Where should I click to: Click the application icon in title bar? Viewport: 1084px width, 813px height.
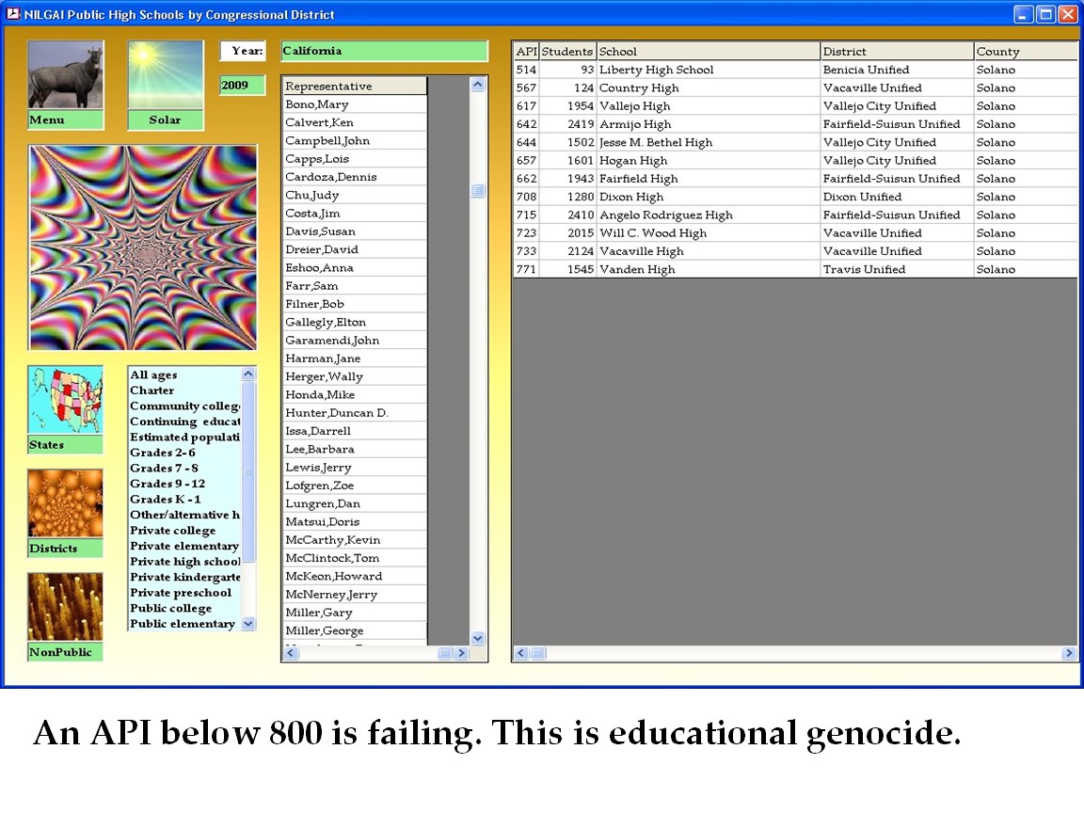point(13,14)
